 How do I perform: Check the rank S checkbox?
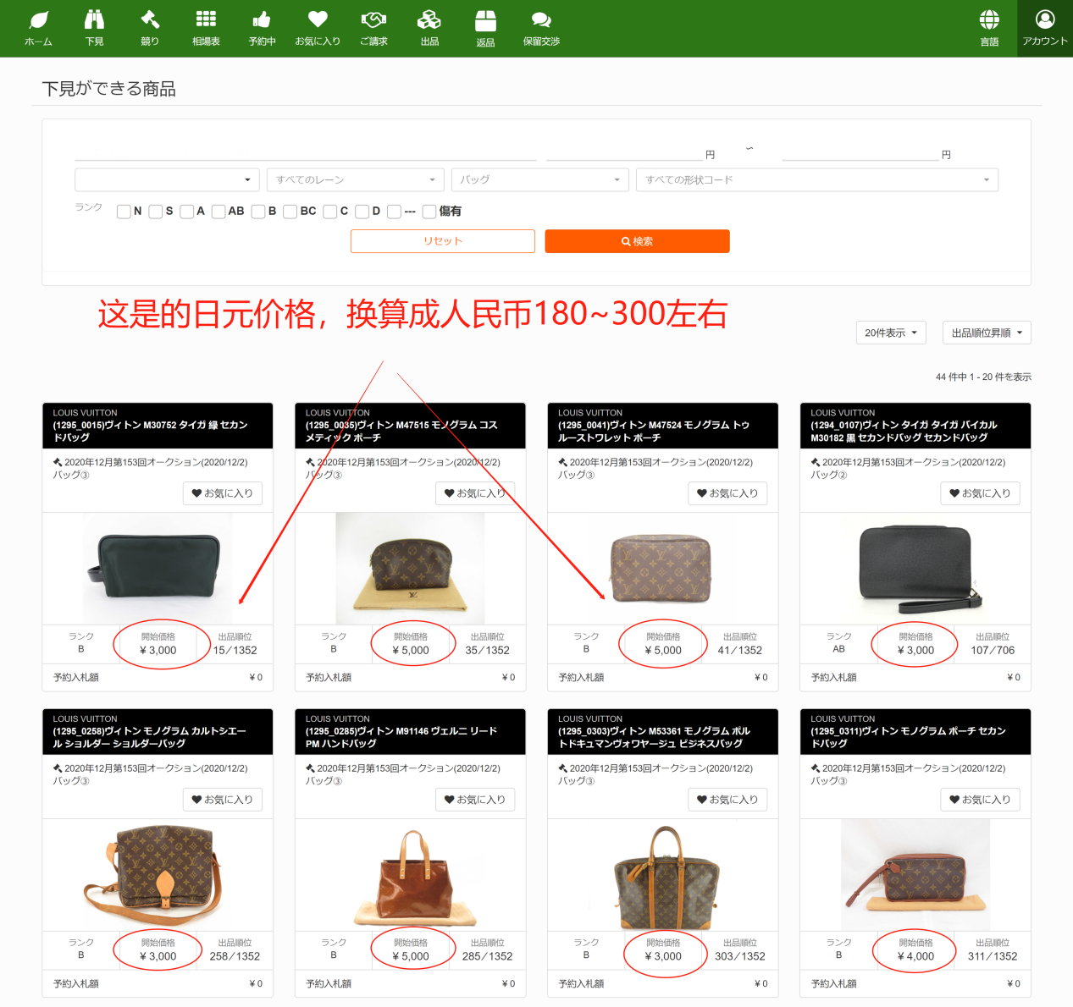click(x=156, y=212)
